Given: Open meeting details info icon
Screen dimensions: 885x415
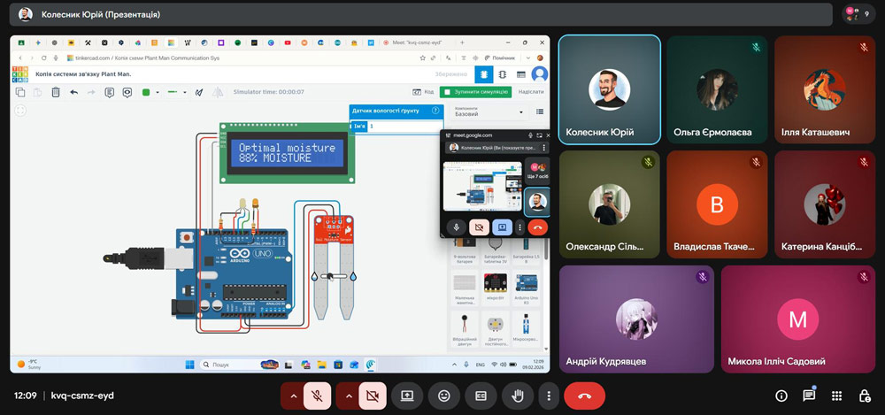Looking at the screenshot, I should click(x=781, y=396).
